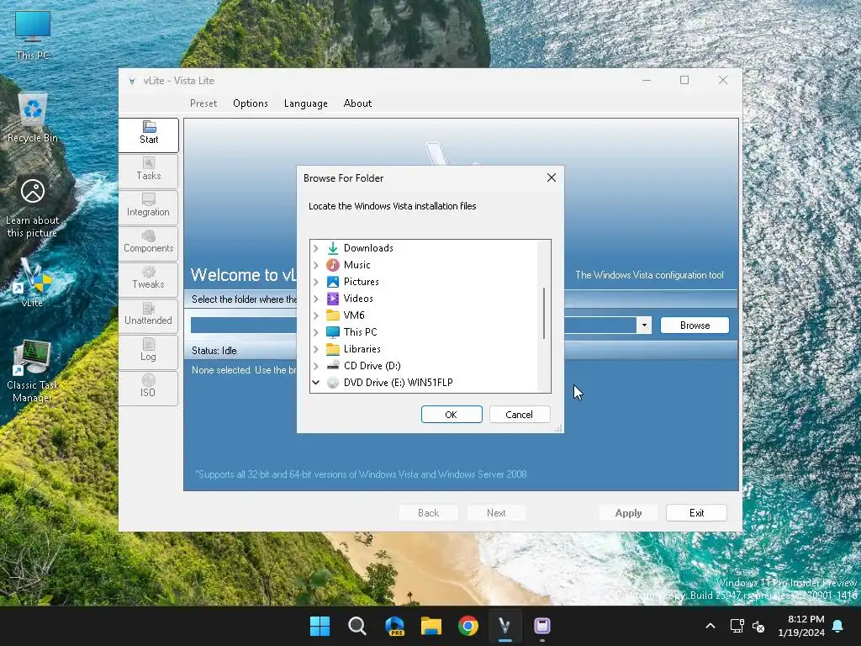The image size is (861, 646).
Task: Select the Downloads arrow icon in tree
Action: click(333, 248)
